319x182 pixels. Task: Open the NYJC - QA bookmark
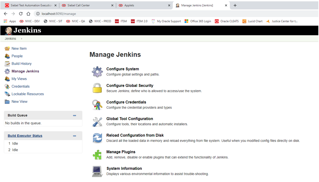tap(76, 21)
